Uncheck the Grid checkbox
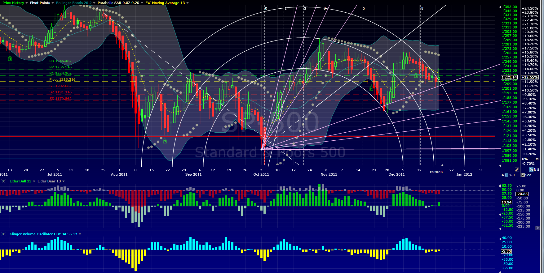This screenshot has width=544, height=273. (x=523, y=175)
